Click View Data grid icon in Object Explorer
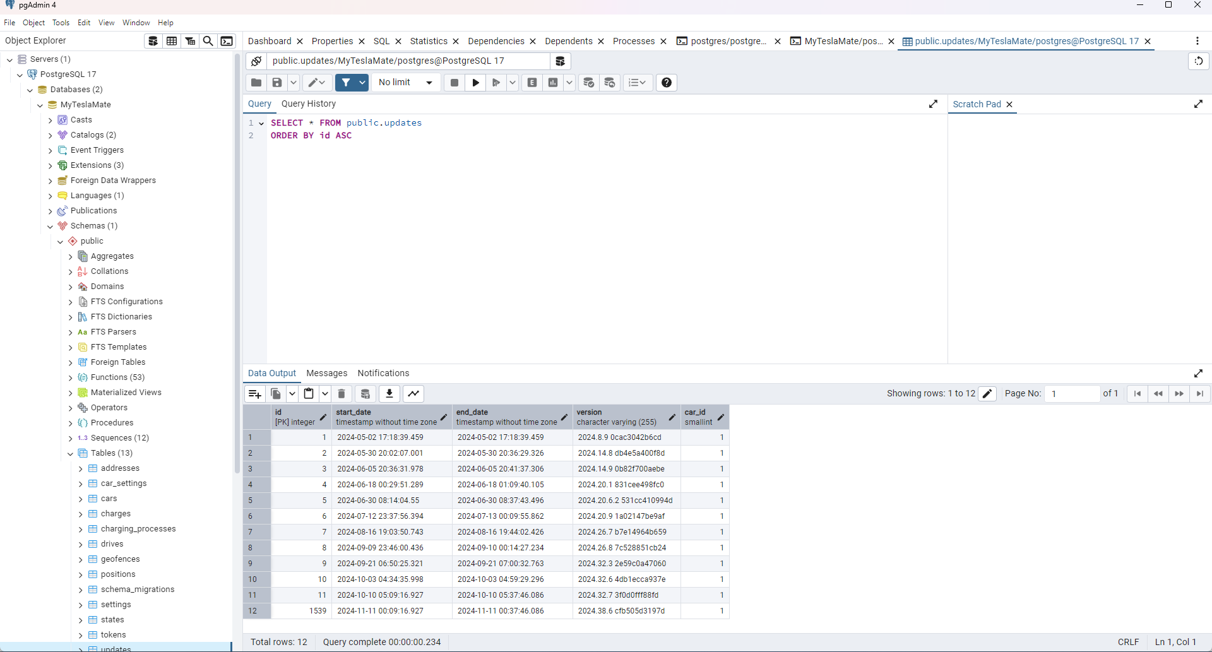Screen dimensions: 1212x652 coord(172,41)
